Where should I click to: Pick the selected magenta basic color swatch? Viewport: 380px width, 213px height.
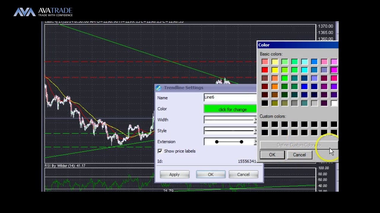point(334,70)
